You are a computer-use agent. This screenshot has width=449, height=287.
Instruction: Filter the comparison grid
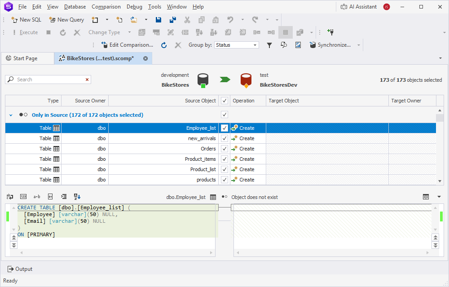pyautogui.click(x=269, y=44)
